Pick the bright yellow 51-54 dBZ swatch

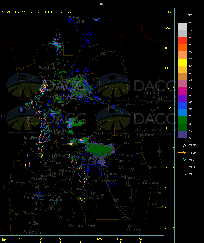coord(182,62)
